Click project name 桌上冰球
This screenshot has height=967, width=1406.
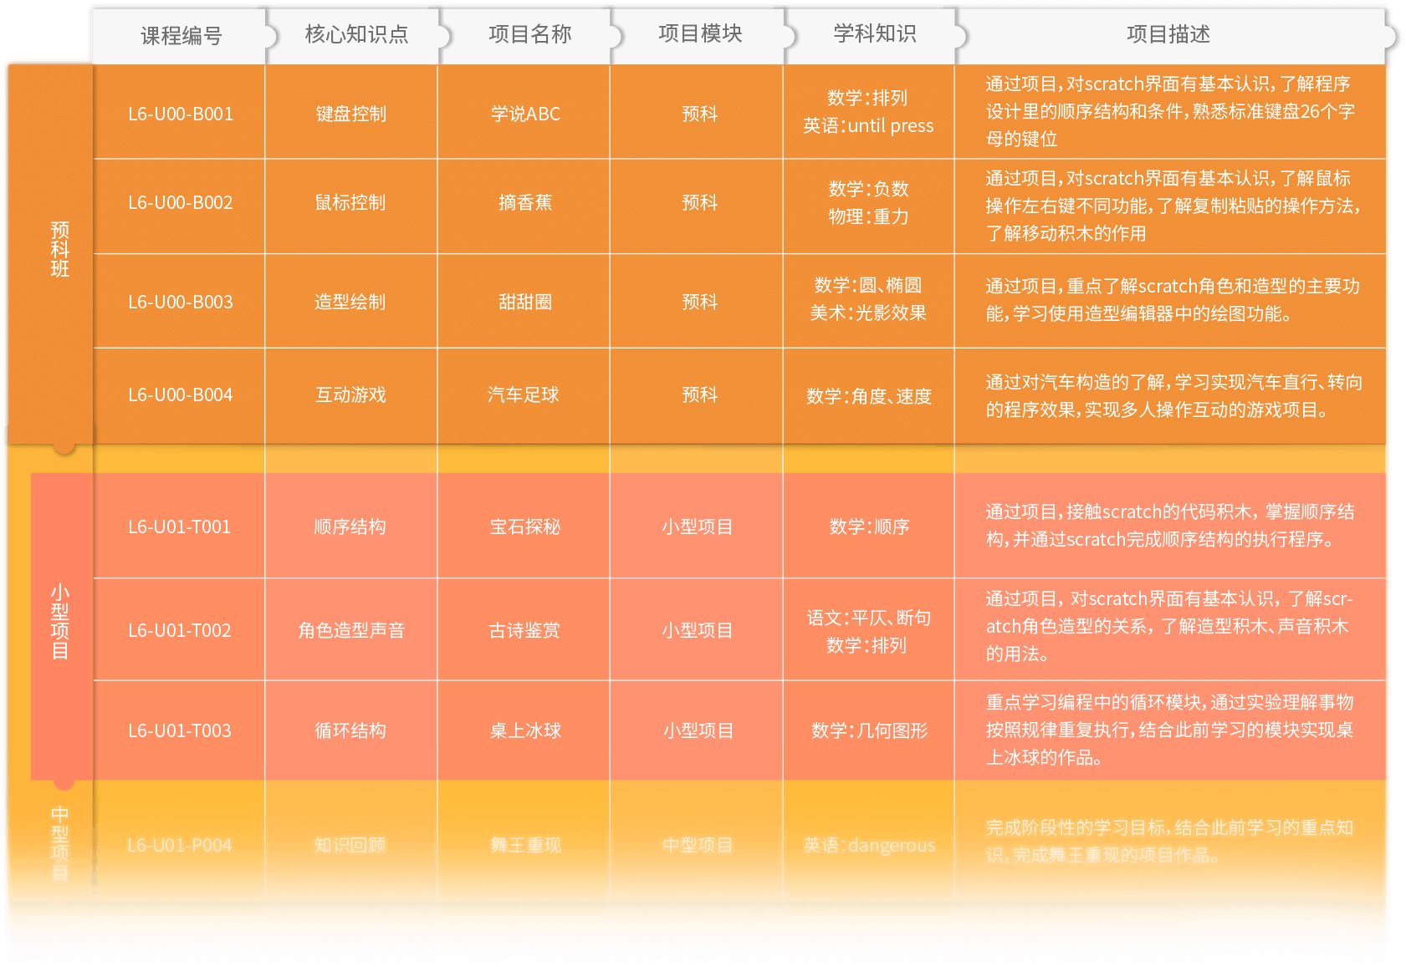525,730
